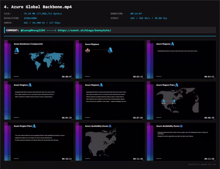Click the gray North America map at 00:11:46
Viewport: 220px width, 169px height.
pos(100,142)
